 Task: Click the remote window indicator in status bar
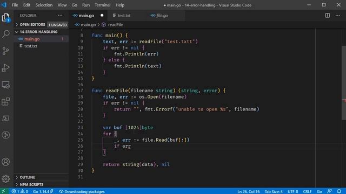coord(3,191)
